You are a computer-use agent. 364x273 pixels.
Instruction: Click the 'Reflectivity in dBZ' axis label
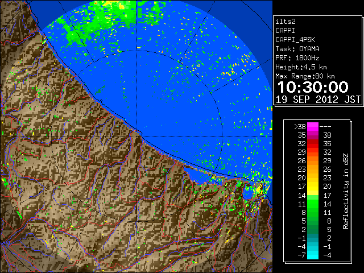pyautogui.click(x=345, y=191)
